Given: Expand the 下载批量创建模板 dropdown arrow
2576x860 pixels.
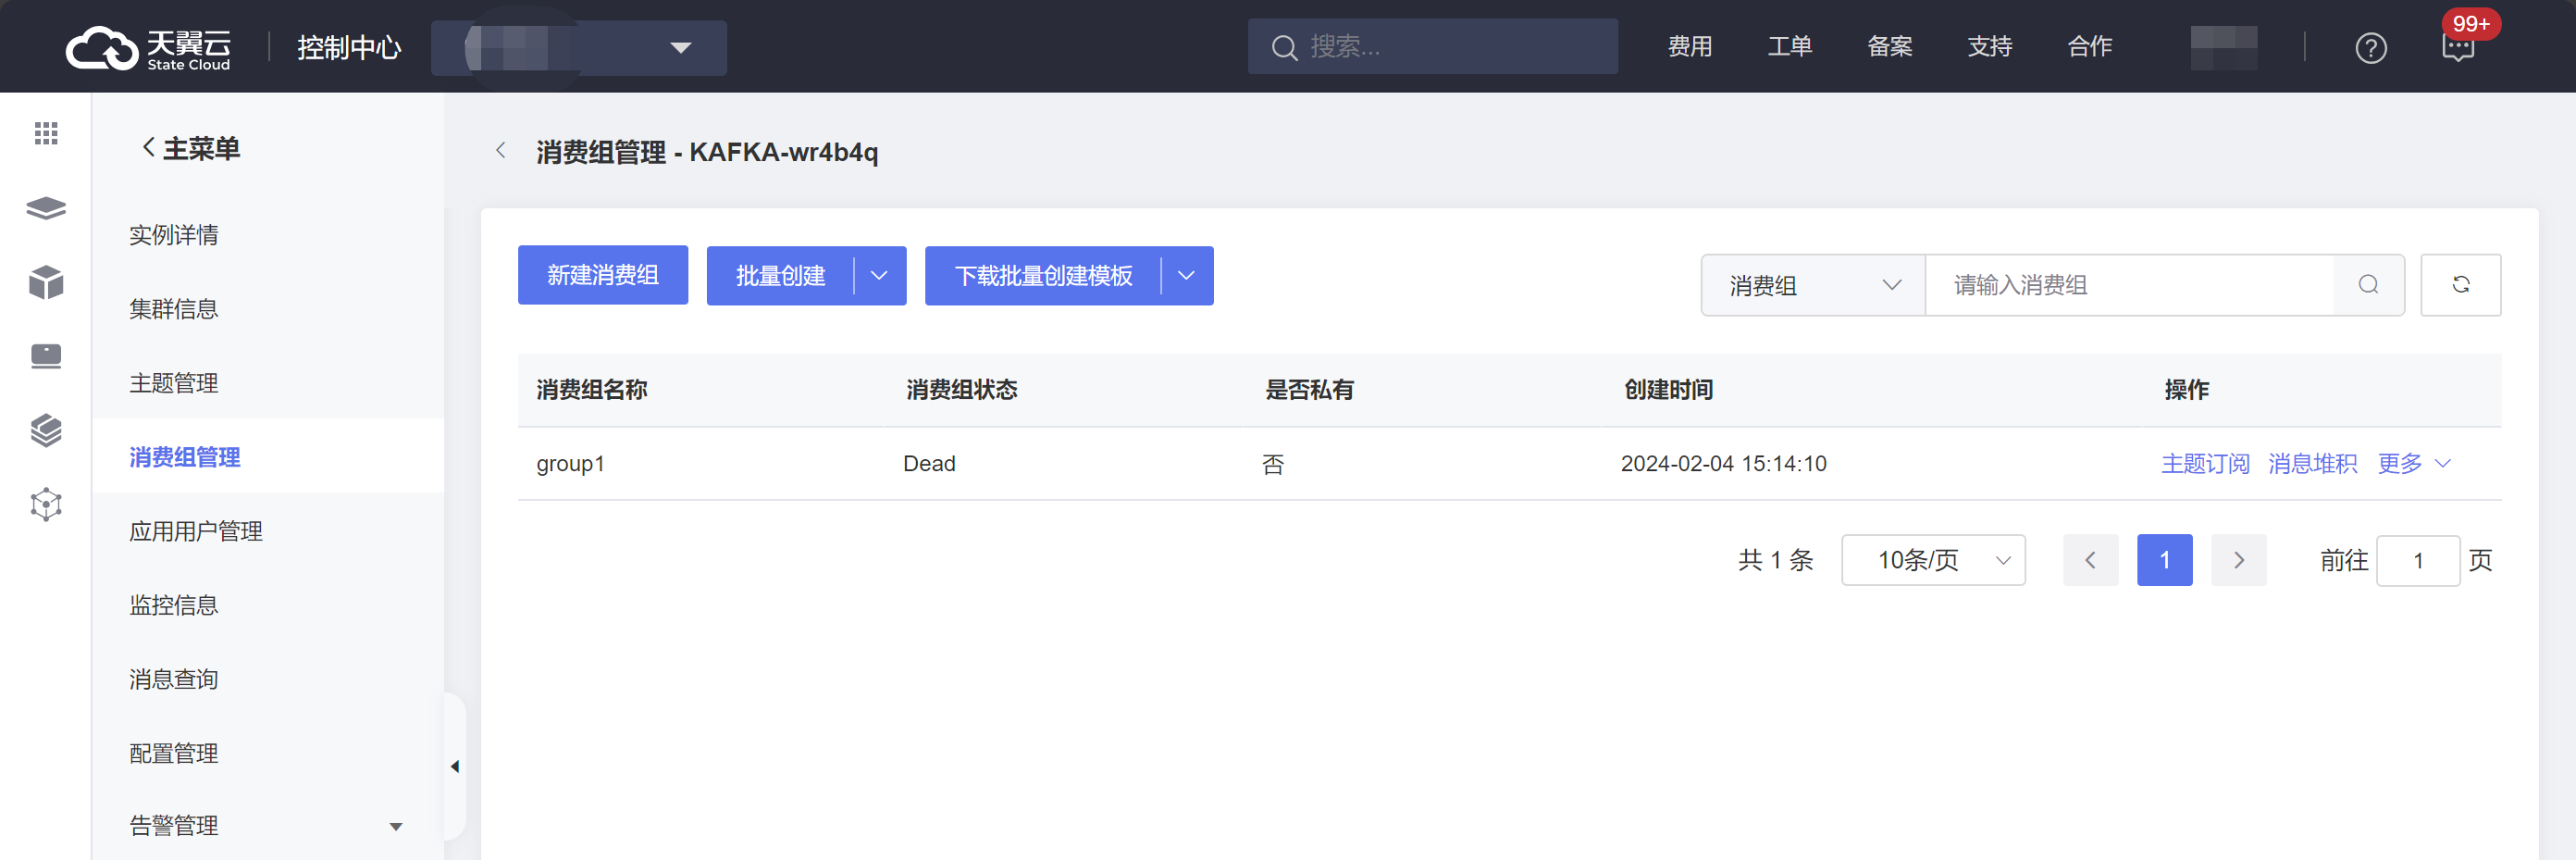Looking at the screenshot, I should 1186,276.
